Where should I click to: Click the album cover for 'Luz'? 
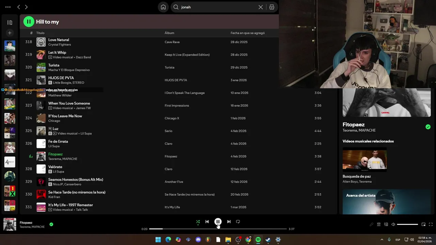pos(41,131)
